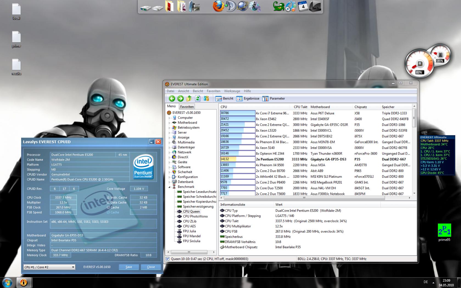Open the Favoriten menu in menu bar
Image resolution: width=461 pixels, height=288 pixels.
213,91
